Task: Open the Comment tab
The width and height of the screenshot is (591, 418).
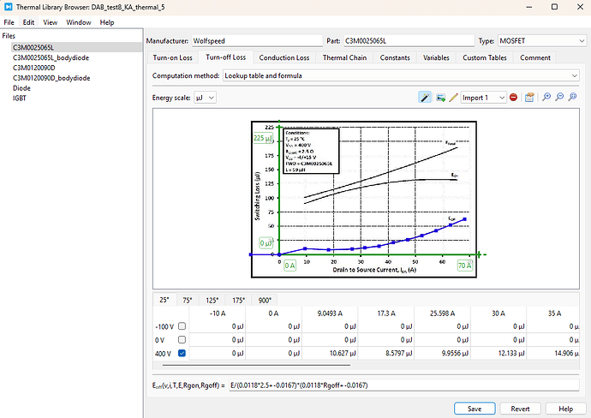Action: (535, 57)
